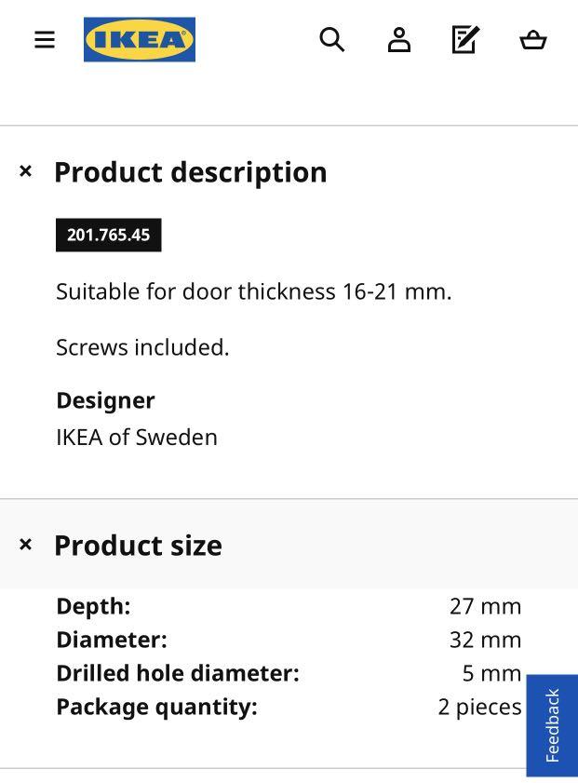Open the user profile account icon
Screen dimensions: 578x783
tap(399, 39)
